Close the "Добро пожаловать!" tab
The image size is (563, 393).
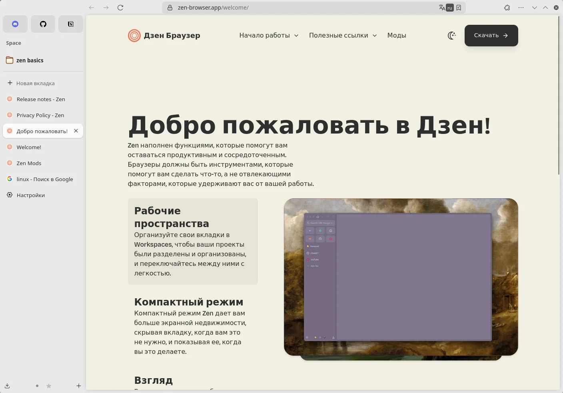(x=76, y=131)
